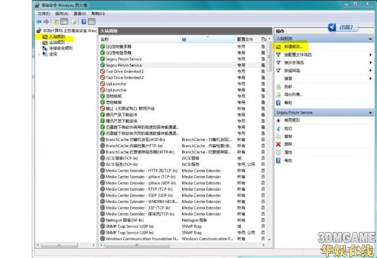
Task: Select 连接安全规则 in the tree
Action: [61, 48]
